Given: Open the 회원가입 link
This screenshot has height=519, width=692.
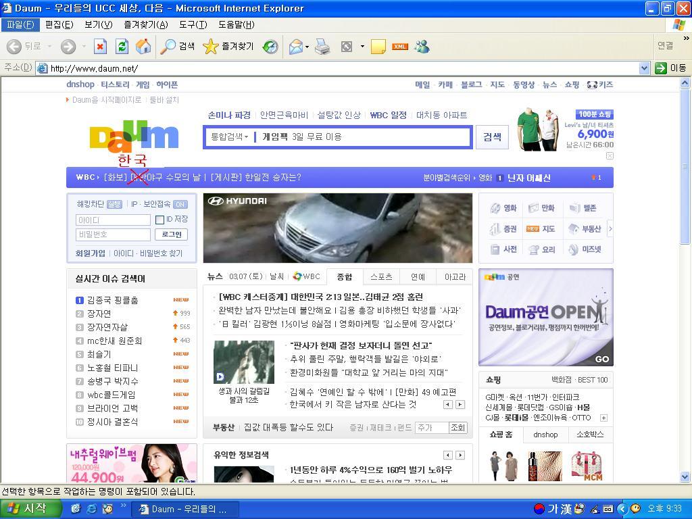Looking at the screenshot, I should 91,253.
